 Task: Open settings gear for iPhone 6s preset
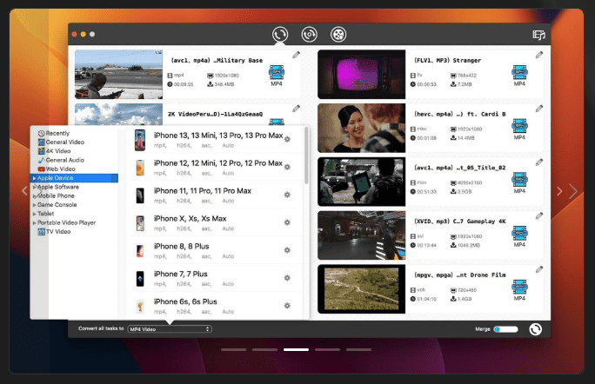point(287,305)
